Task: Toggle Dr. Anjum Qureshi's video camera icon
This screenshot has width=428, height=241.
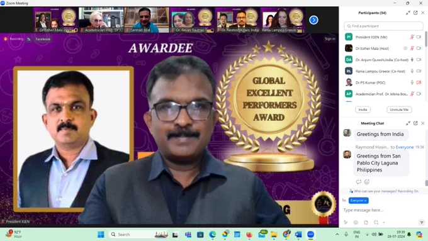Action: [419, 60]
